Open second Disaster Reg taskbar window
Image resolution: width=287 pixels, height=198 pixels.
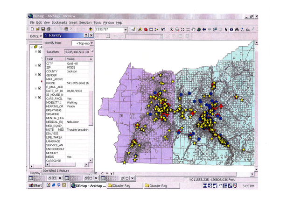[x=162, y=185]
